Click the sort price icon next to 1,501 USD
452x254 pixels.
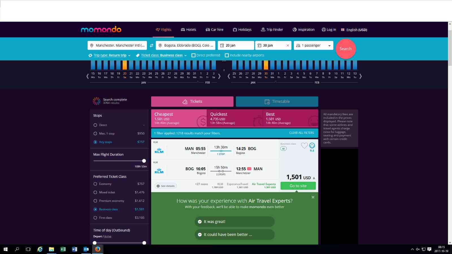click(314, 178)
